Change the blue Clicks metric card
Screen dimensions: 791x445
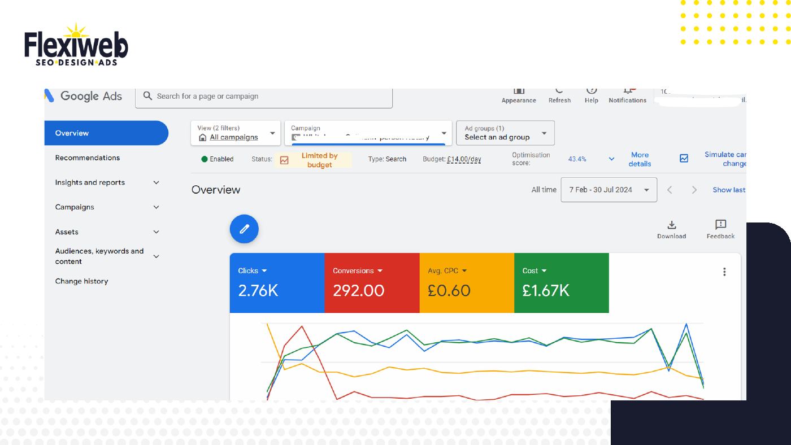click(277, 283)
